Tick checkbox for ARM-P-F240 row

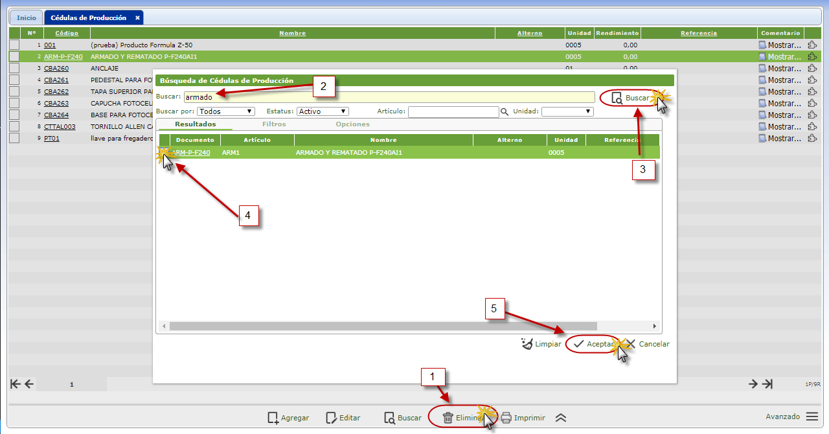[x=14, y=57]
